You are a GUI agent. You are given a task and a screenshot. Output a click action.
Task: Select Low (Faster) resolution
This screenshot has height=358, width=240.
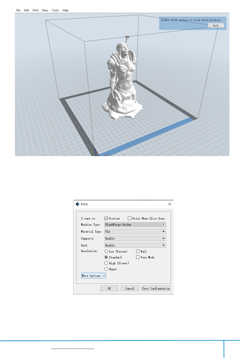pos(106,251)
